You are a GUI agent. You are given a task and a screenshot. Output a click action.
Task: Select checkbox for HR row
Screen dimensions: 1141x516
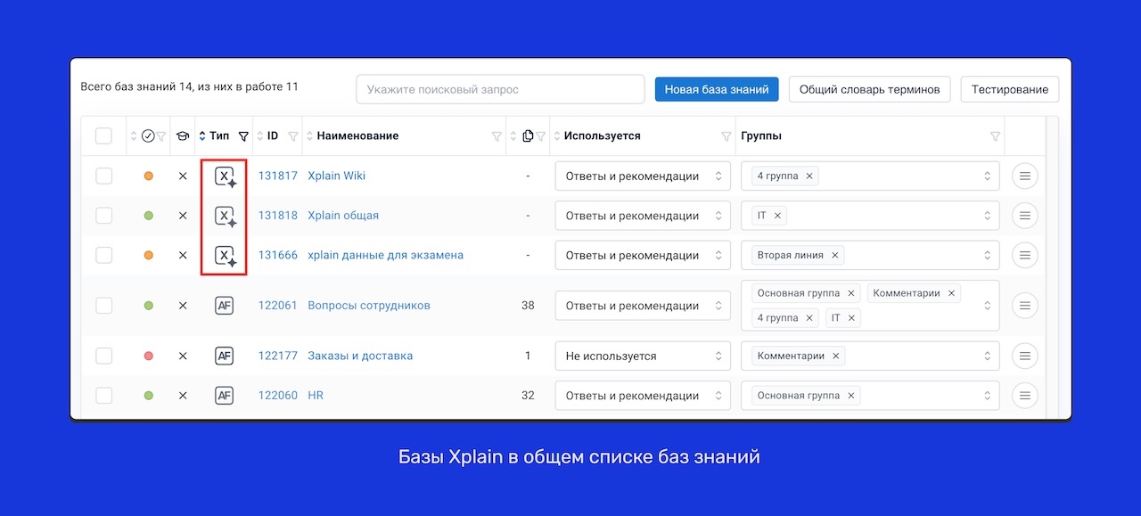point(103,395)
